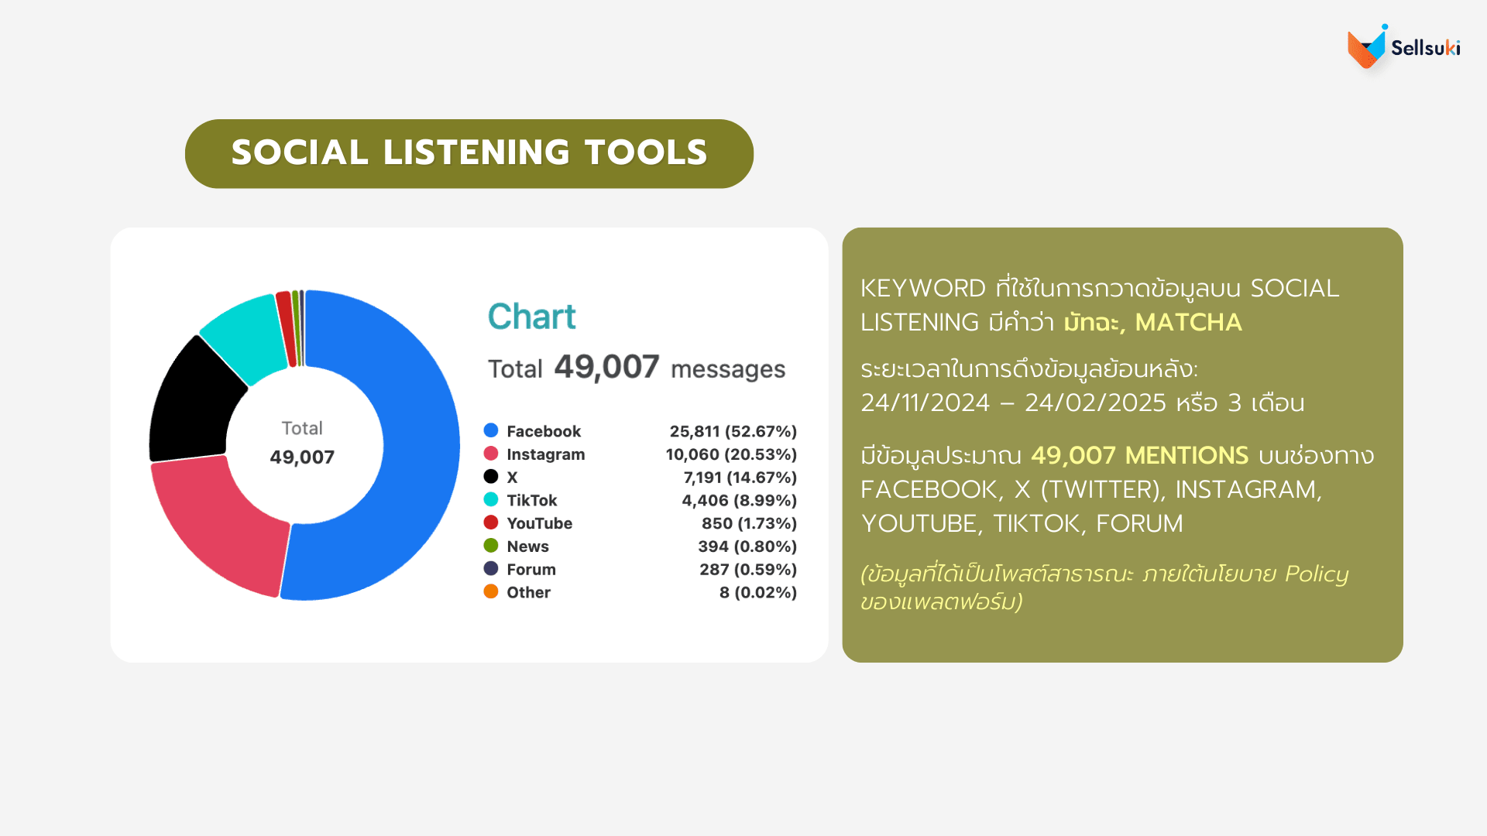Click the Facebook legend label

pos(543,431)
